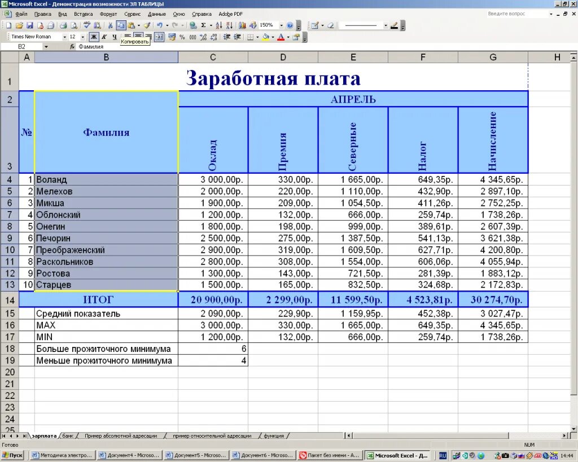The width and height of the screenshot is (578, 462).
Task: Open the Times New Roman font dropdown
Action: (x=64, y=37)
